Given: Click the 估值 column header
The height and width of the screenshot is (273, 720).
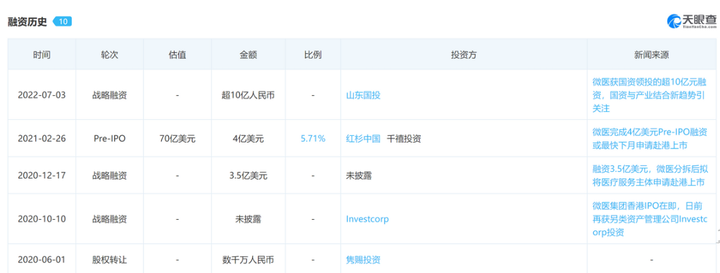Looking at the screenshot, I should click(177, 55).
